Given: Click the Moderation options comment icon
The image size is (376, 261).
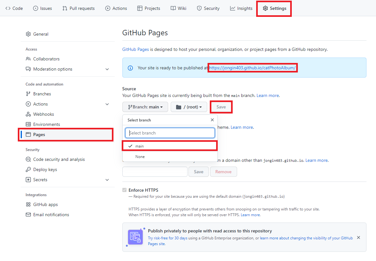Looking at the screenshot, I should pyautogui.click(x=28, y=69).
